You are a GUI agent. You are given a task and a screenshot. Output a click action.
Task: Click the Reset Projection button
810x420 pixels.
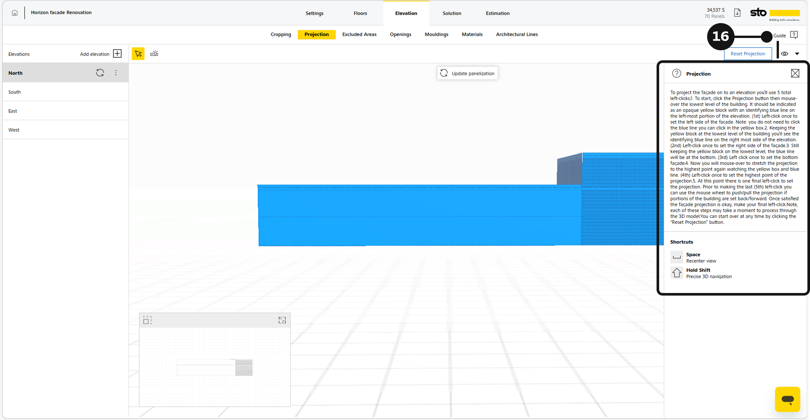748,54
